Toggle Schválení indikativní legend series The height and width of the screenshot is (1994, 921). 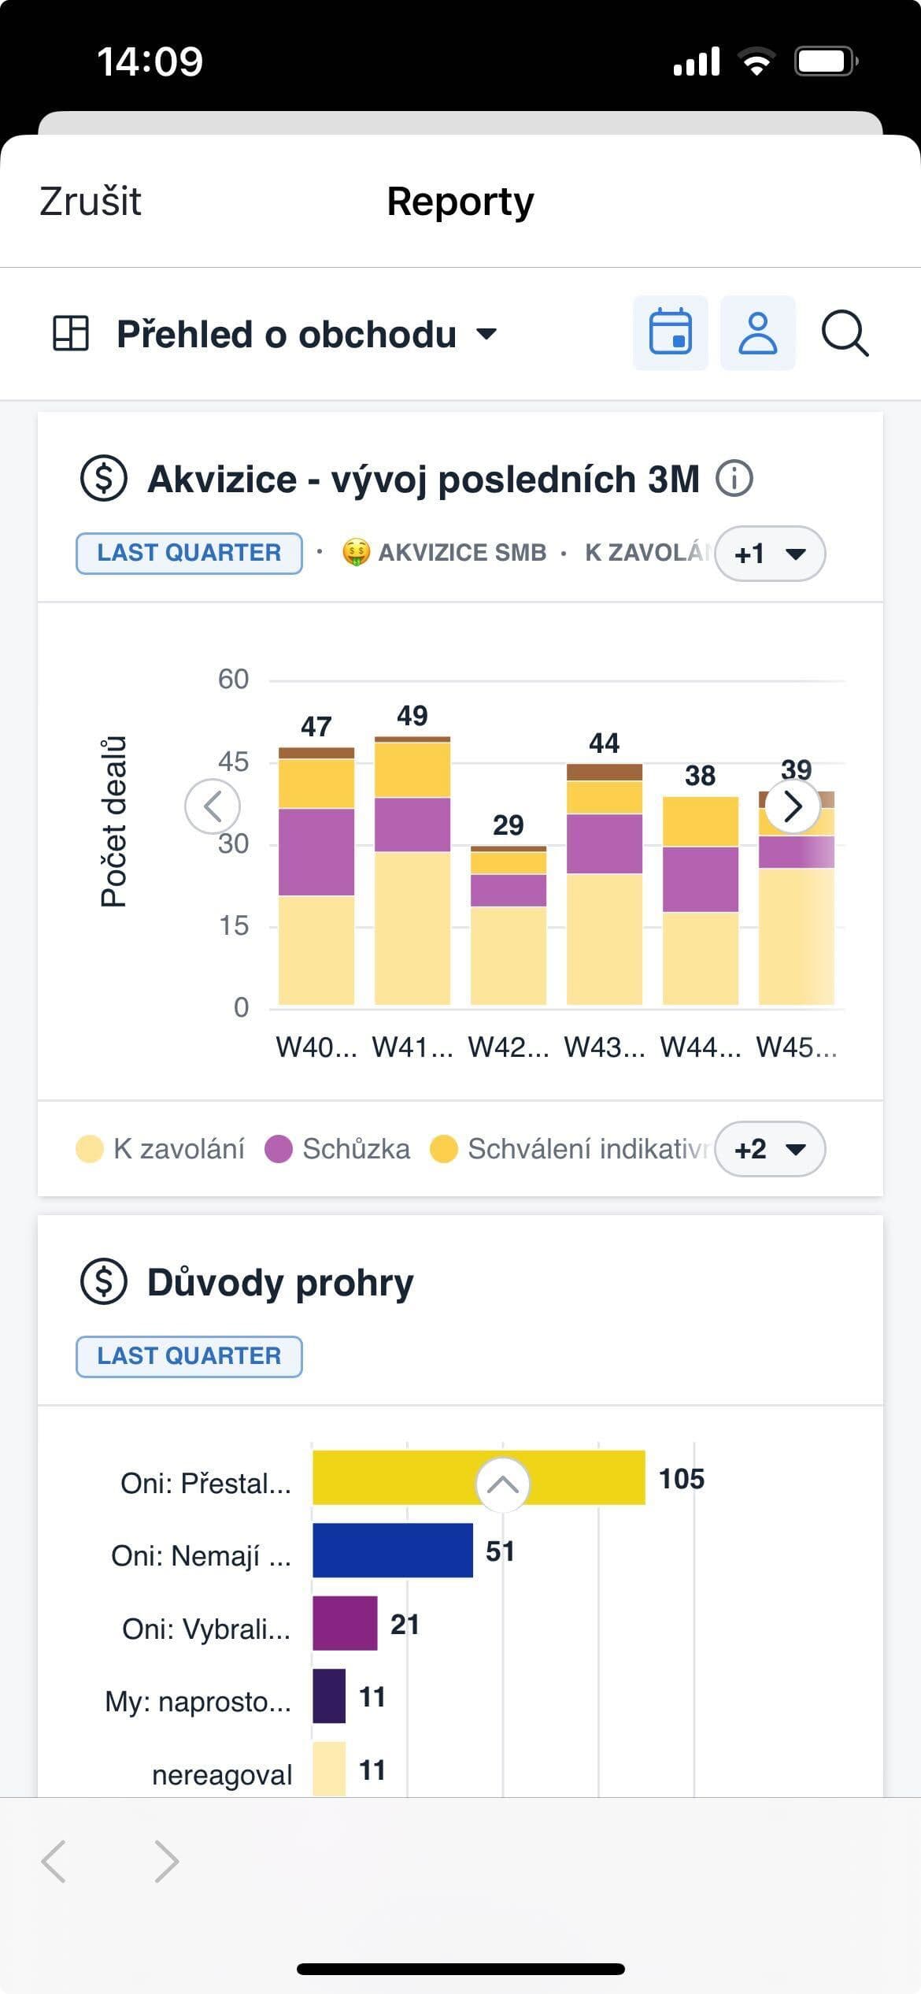(x=570, y=1149)
